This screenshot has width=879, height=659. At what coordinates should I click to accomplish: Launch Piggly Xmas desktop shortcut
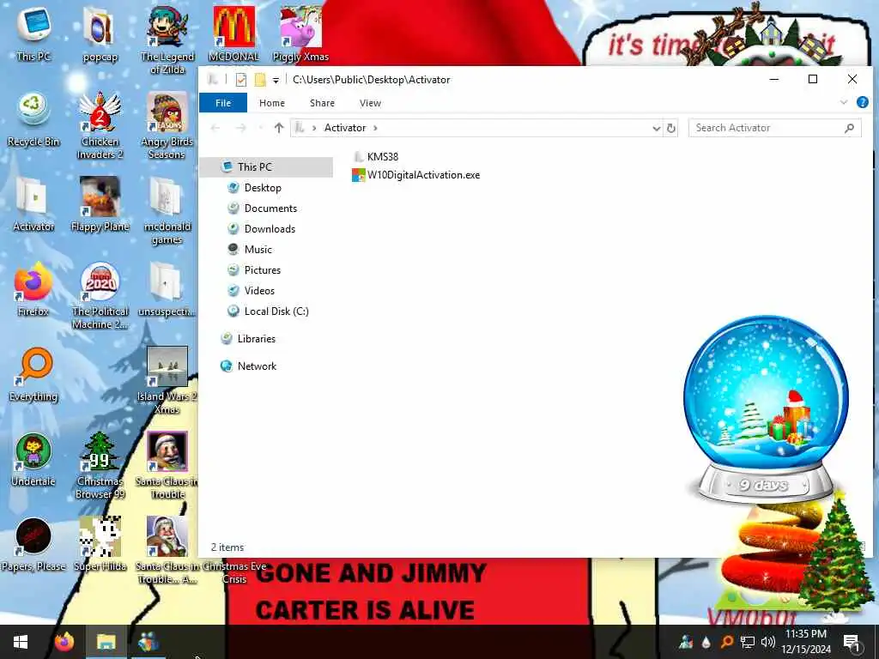tap(300, 33)
